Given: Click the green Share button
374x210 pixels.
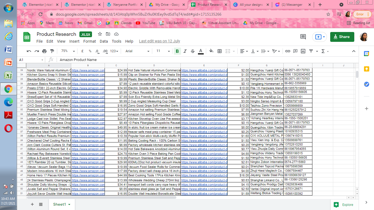Looking at the screenshot, I should tap(342, 37).
